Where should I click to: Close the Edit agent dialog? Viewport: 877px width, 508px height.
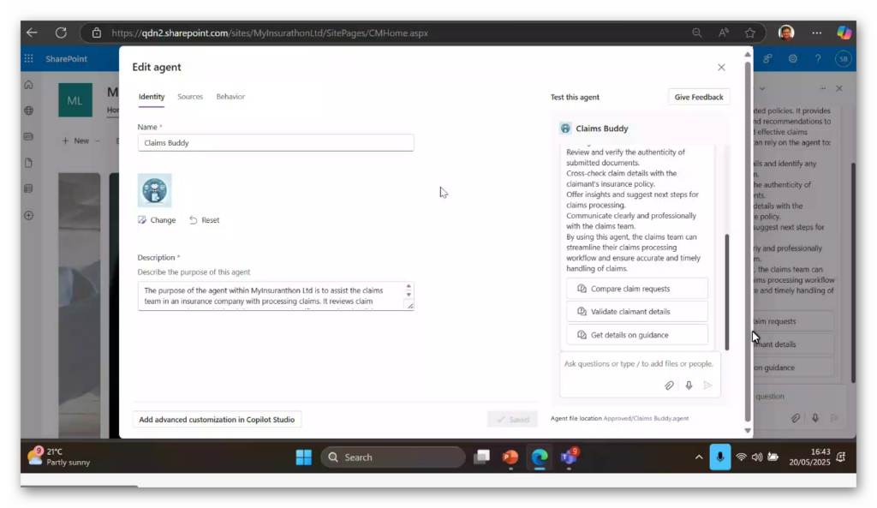coord(721,67)
